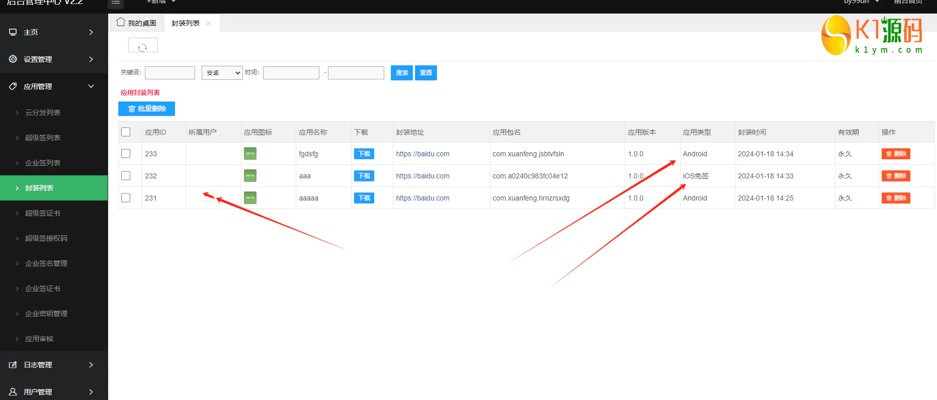Click package name com.xuanfeng.hrnzrsxdg
Screen dimensions: 937x400
click(x=531, y=198)
